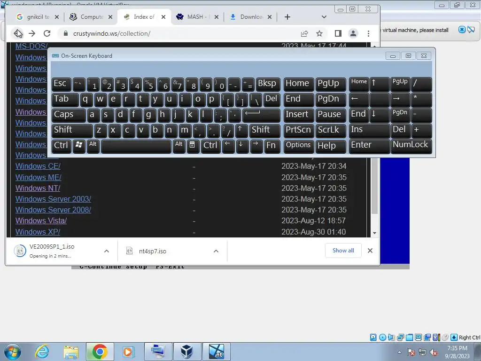This screenshot has width=481, height=361.
Task: Click the muted volume tray icon
Action: 434,352
